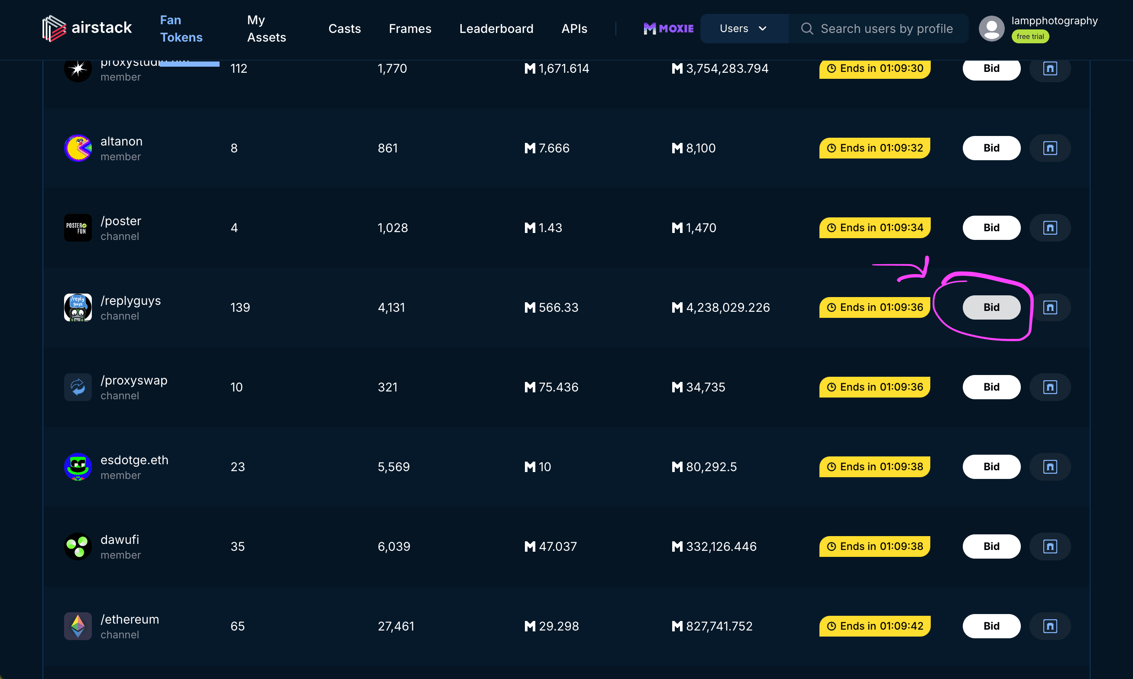Click altanon Ends in 01:09:32 timer
The height and width of the screenshot is (679, 1133).
pyautogui.click(x=875, y=148)
